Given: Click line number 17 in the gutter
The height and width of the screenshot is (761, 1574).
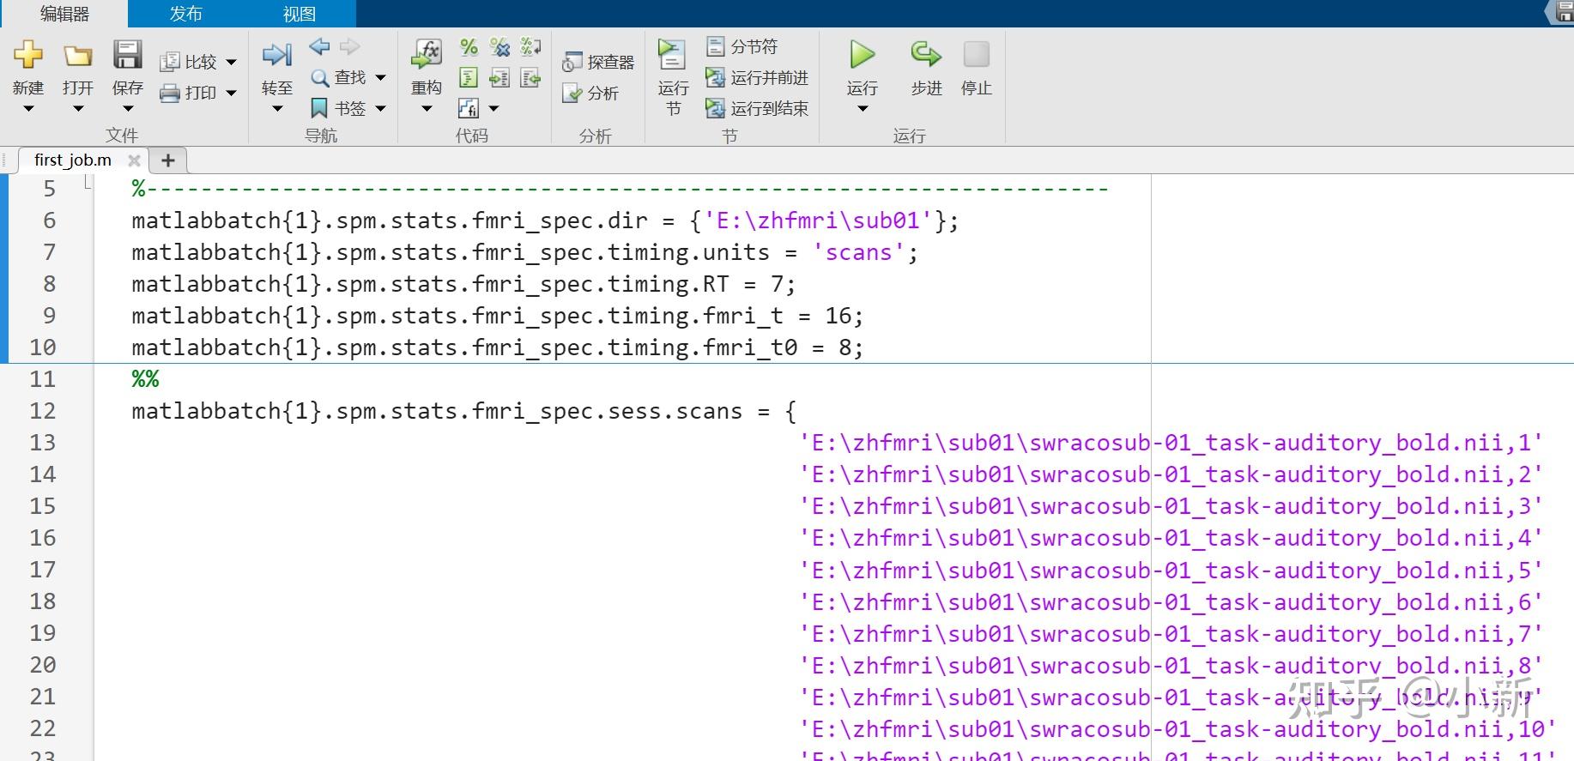Looking at the screenshot, I should [x=43, y=570].
